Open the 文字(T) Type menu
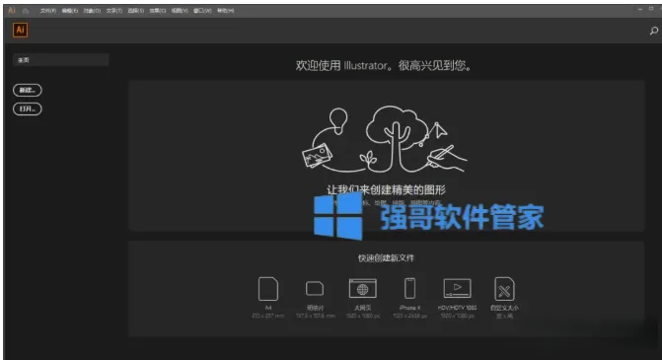662x360 pixels. tap(114, 11)
